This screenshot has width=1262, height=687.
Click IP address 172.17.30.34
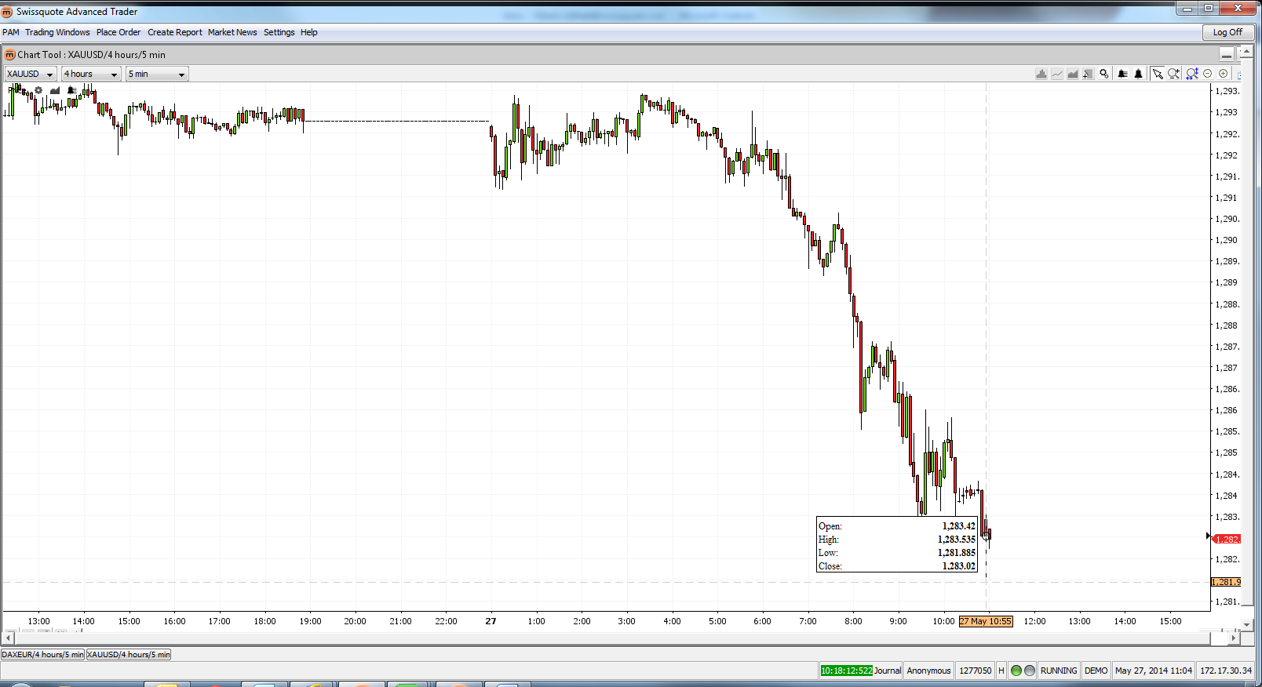click(x=1226, y=671)
